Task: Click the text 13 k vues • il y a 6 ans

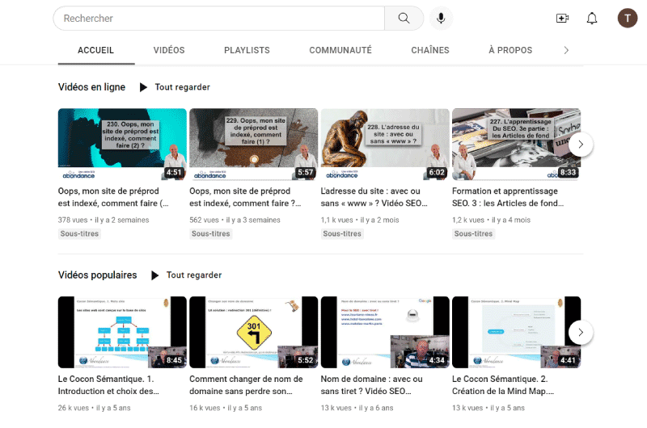Action: 357,408
